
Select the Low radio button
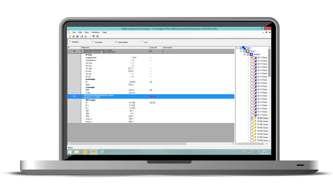point(143,42)
